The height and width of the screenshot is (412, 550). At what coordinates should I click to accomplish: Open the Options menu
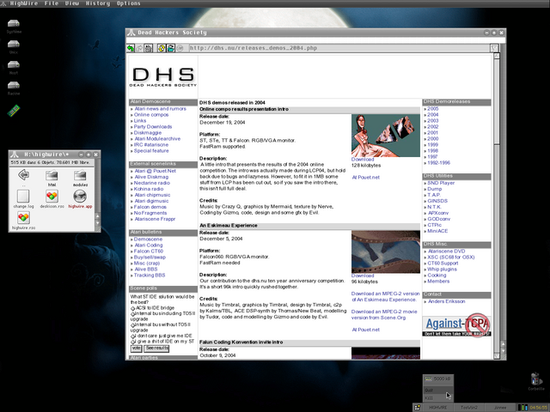coord(128,3)
